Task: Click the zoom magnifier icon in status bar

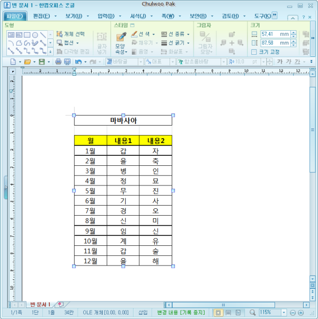Action: point(252,313)
